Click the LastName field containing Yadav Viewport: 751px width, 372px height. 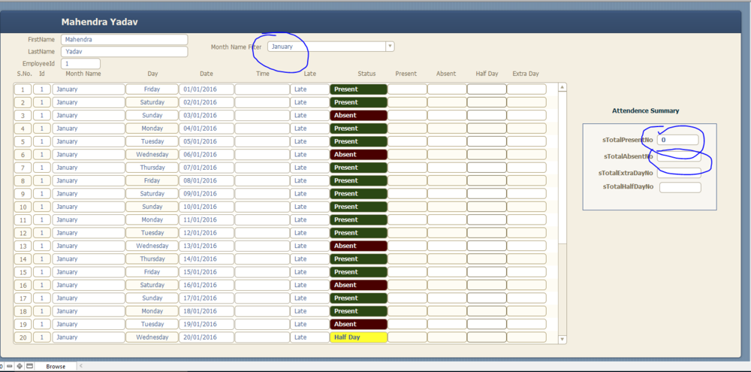coord(125,51)
